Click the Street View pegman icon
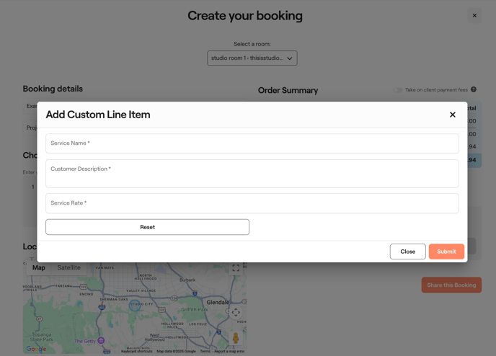 (x=236, y=337)
